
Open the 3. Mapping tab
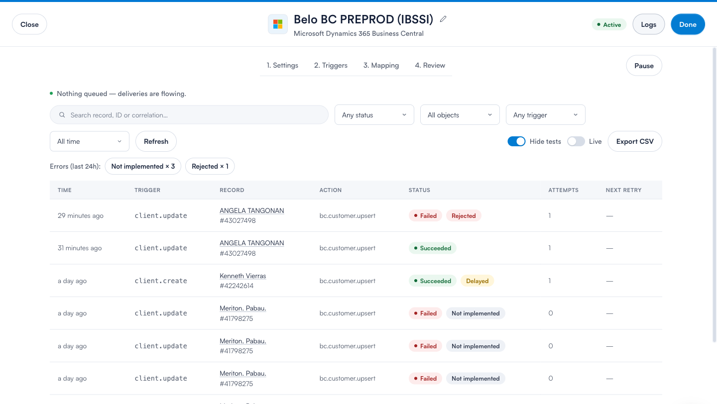(381, 65)
